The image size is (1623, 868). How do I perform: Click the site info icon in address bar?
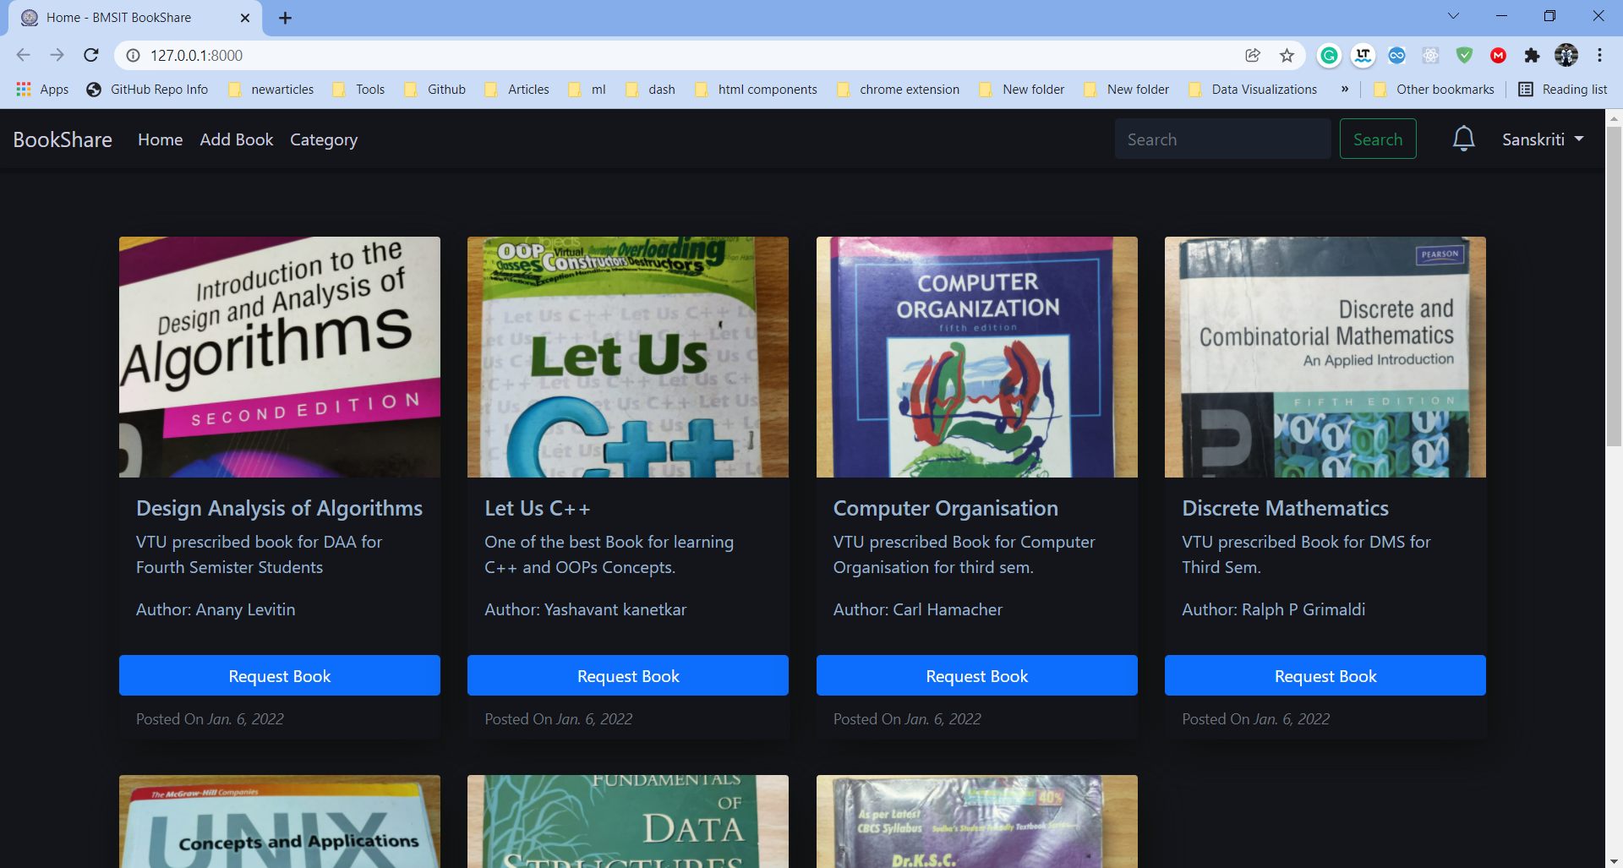(x=133, y=56)
